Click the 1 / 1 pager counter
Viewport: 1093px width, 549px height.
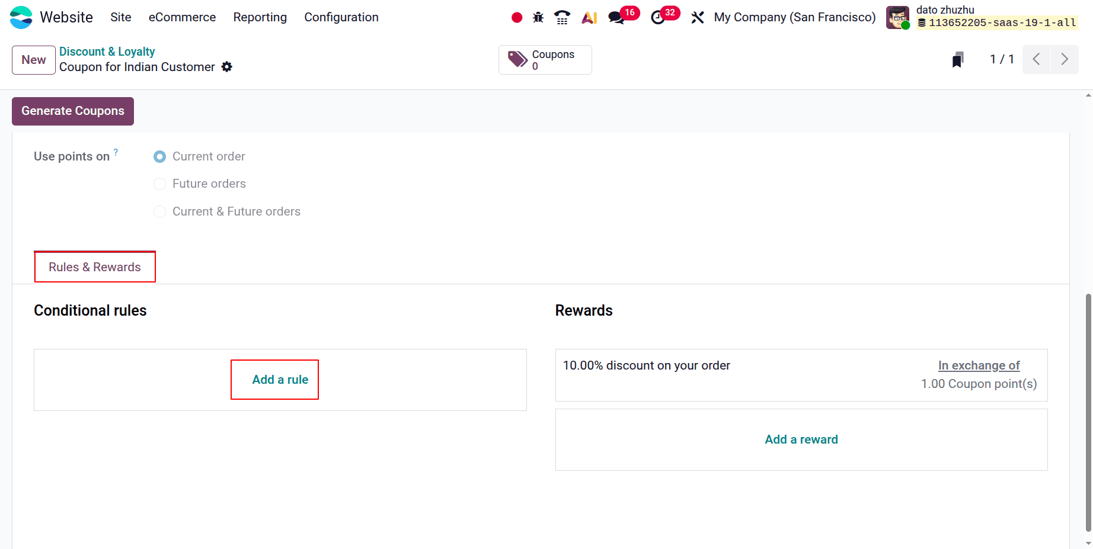[1002, 59]
